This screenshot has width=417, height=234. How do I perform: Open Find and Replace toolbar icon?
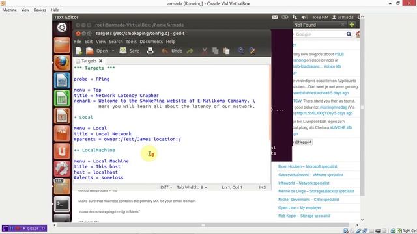click(252, 51)
